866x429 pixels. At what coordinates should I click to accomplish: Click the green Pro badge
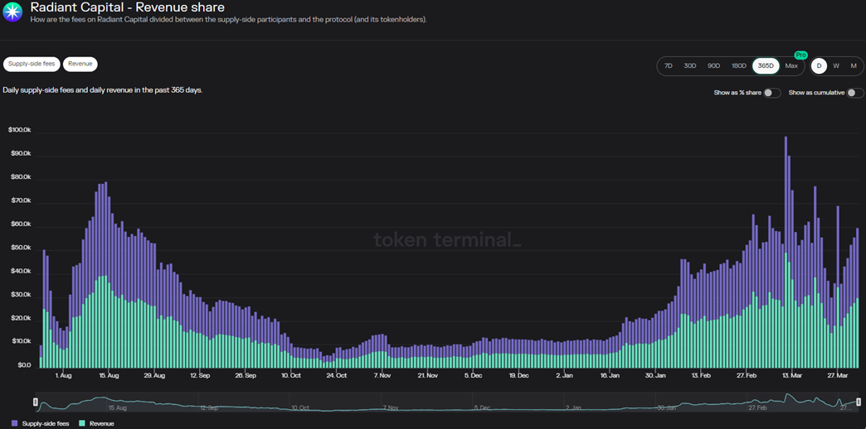[x=800, y=55]
